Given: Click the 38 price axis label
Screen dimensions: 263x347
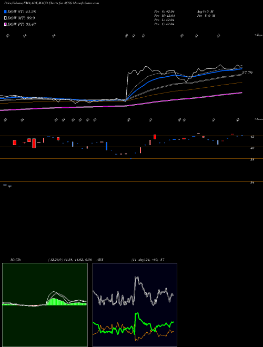Looking at the screenshot, I should [x=252, y=159].
